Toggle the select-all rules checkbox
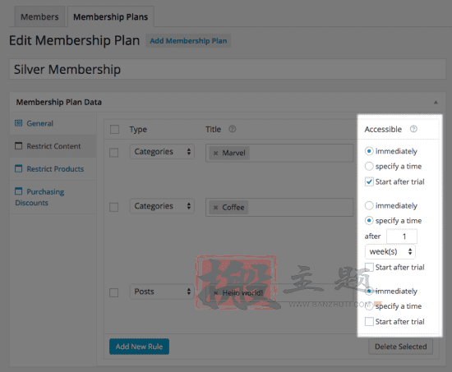The height and width of the screenshot is (372, 452). tap(114, 130)
